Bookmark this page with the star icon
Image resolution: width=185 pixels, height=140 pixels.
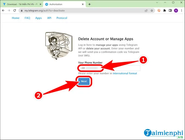(x=152, y=11)
